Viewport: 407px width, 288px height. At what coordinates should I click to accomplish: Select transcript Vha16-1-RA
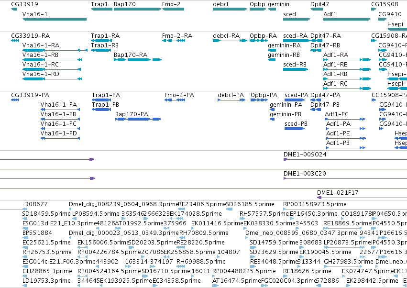pyautogui.click(x=55, y=50)
